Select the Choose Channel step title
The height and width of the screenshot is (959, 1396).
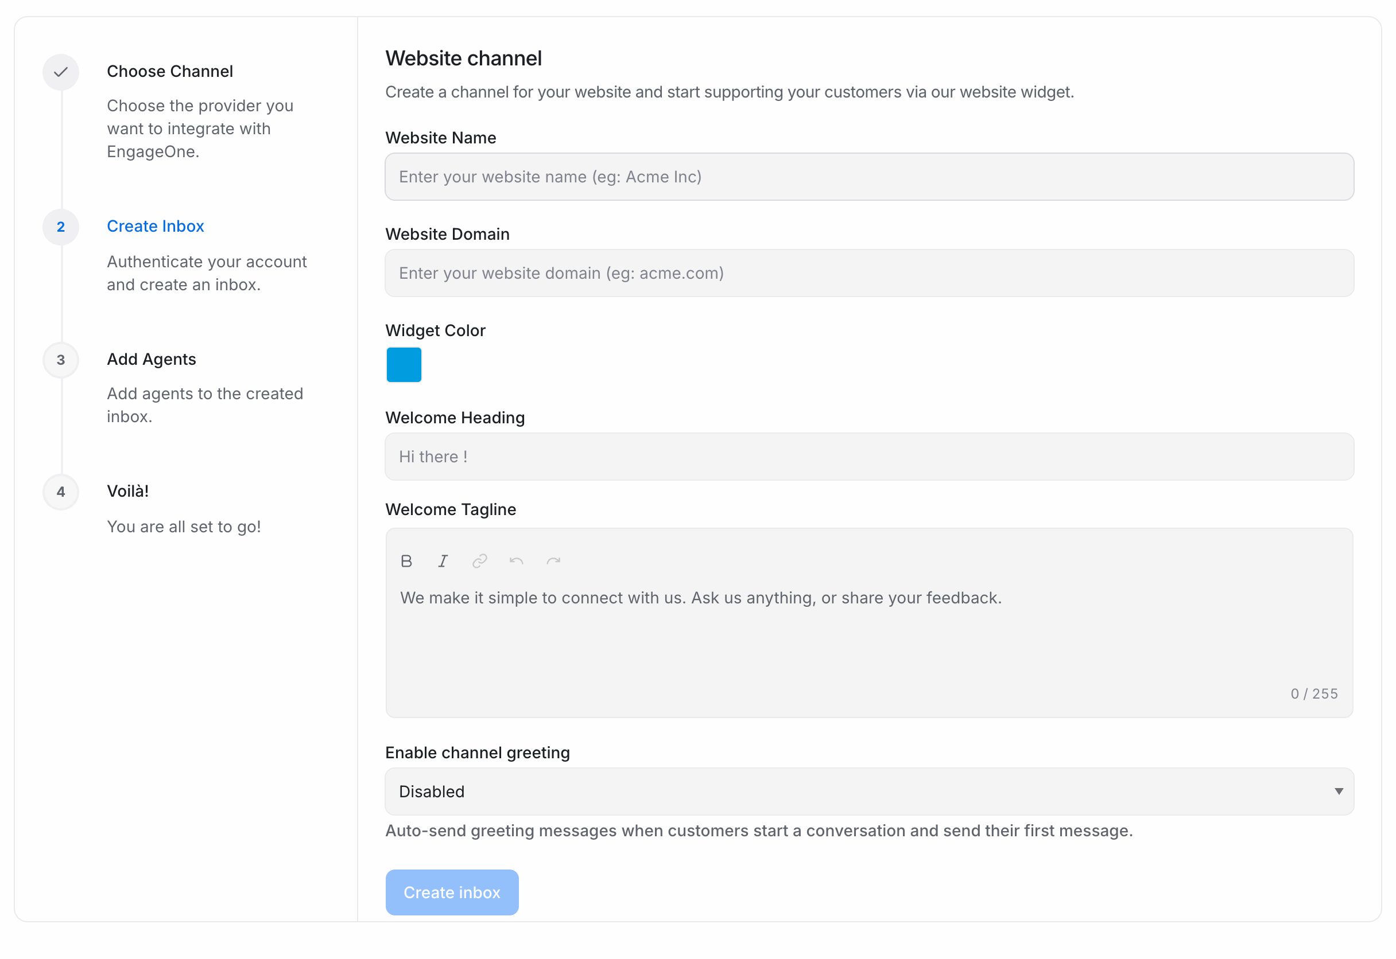169,72
